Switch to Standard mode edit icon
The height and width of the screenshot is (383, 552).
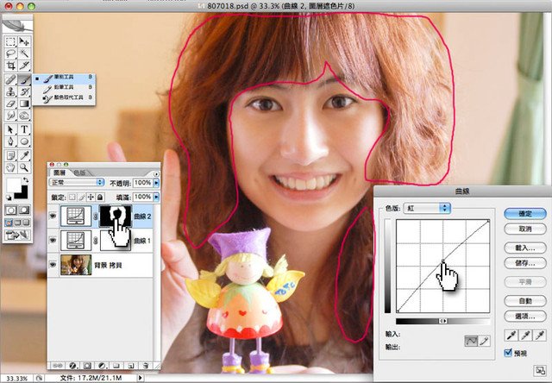10,210
